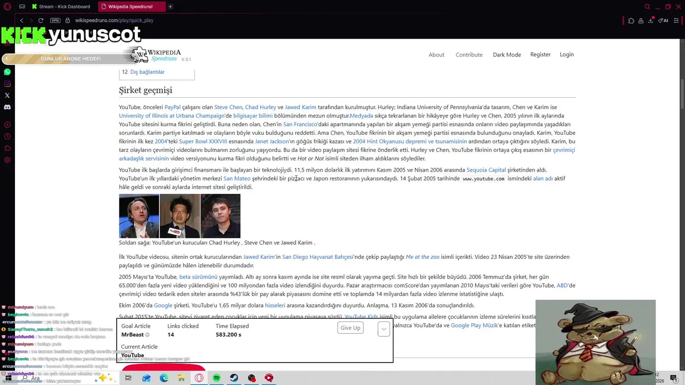Open Spotify from the taskbar
The width and height of the screenshot is (685, 385).
point(216,378)
